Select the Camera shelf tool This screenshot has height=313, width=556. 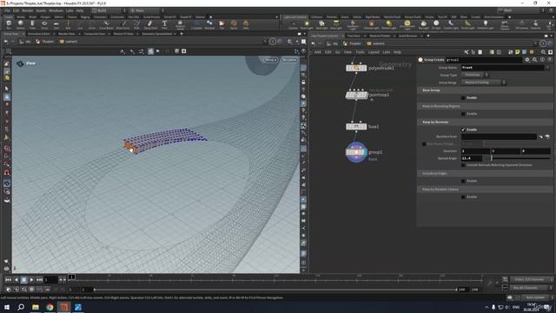point(294,25)
